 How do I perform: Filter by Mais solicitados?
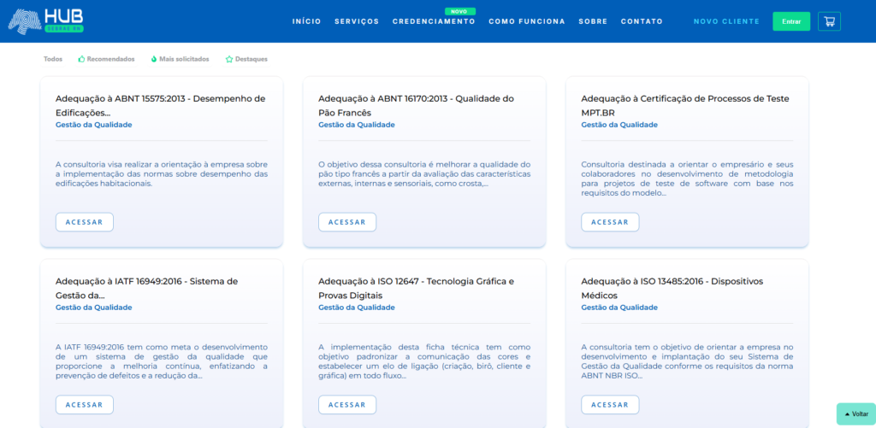(x=180, y=59)
